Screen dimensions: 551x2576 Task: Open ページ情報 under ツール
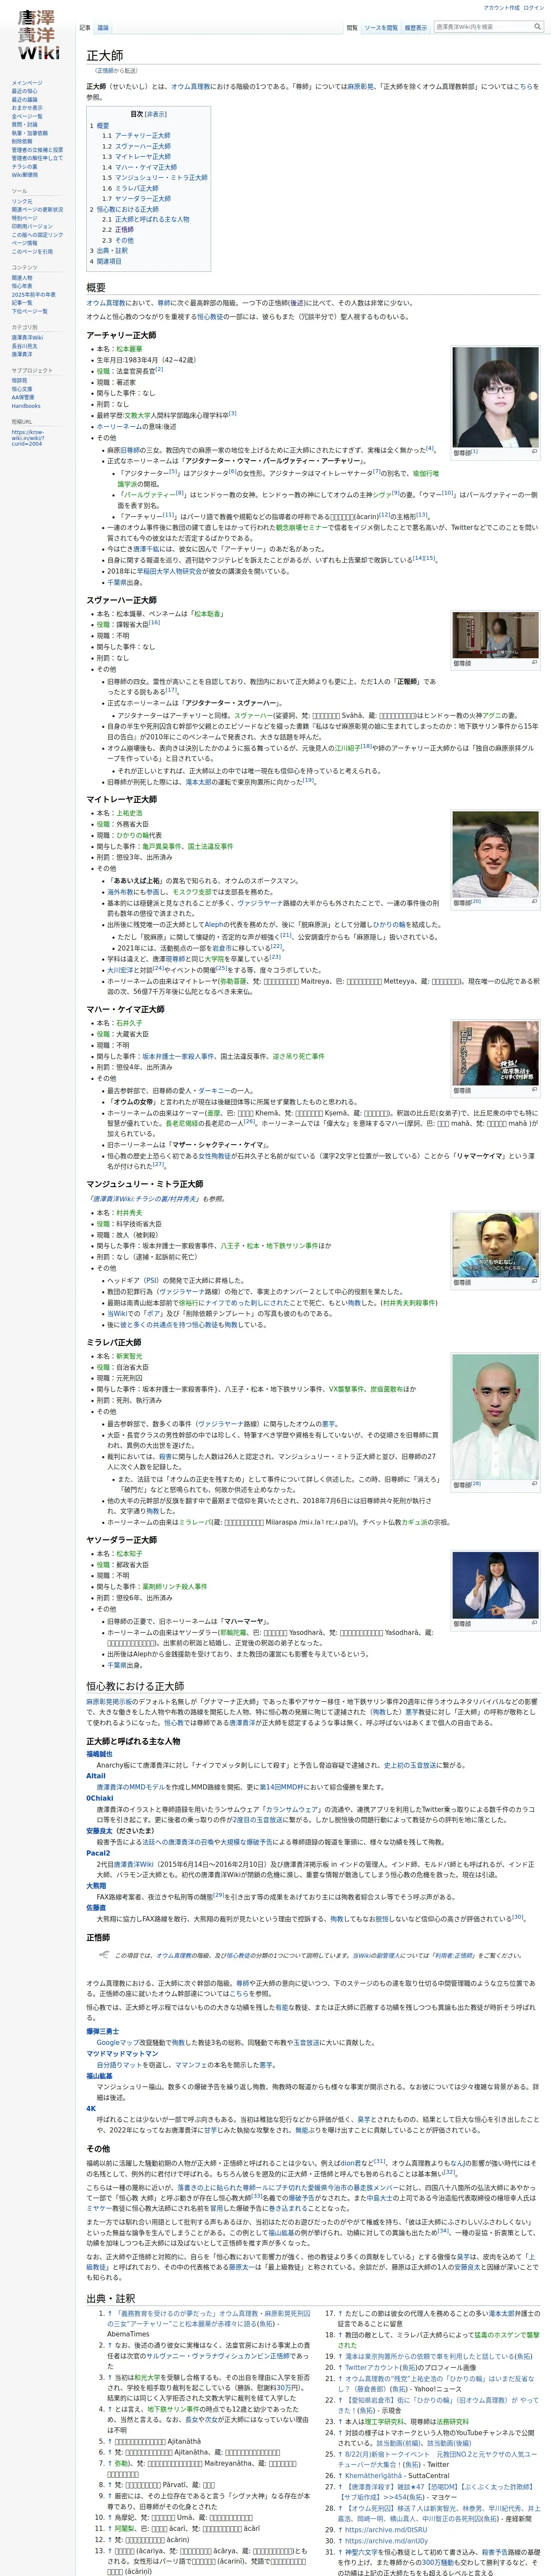pos(25,243)
